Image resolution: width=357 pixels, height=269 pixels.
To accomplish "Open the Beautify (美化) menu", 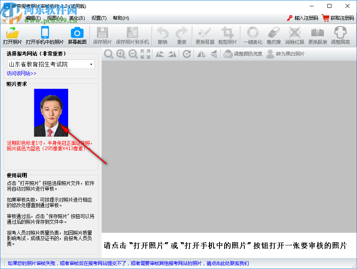I will 77,18.
